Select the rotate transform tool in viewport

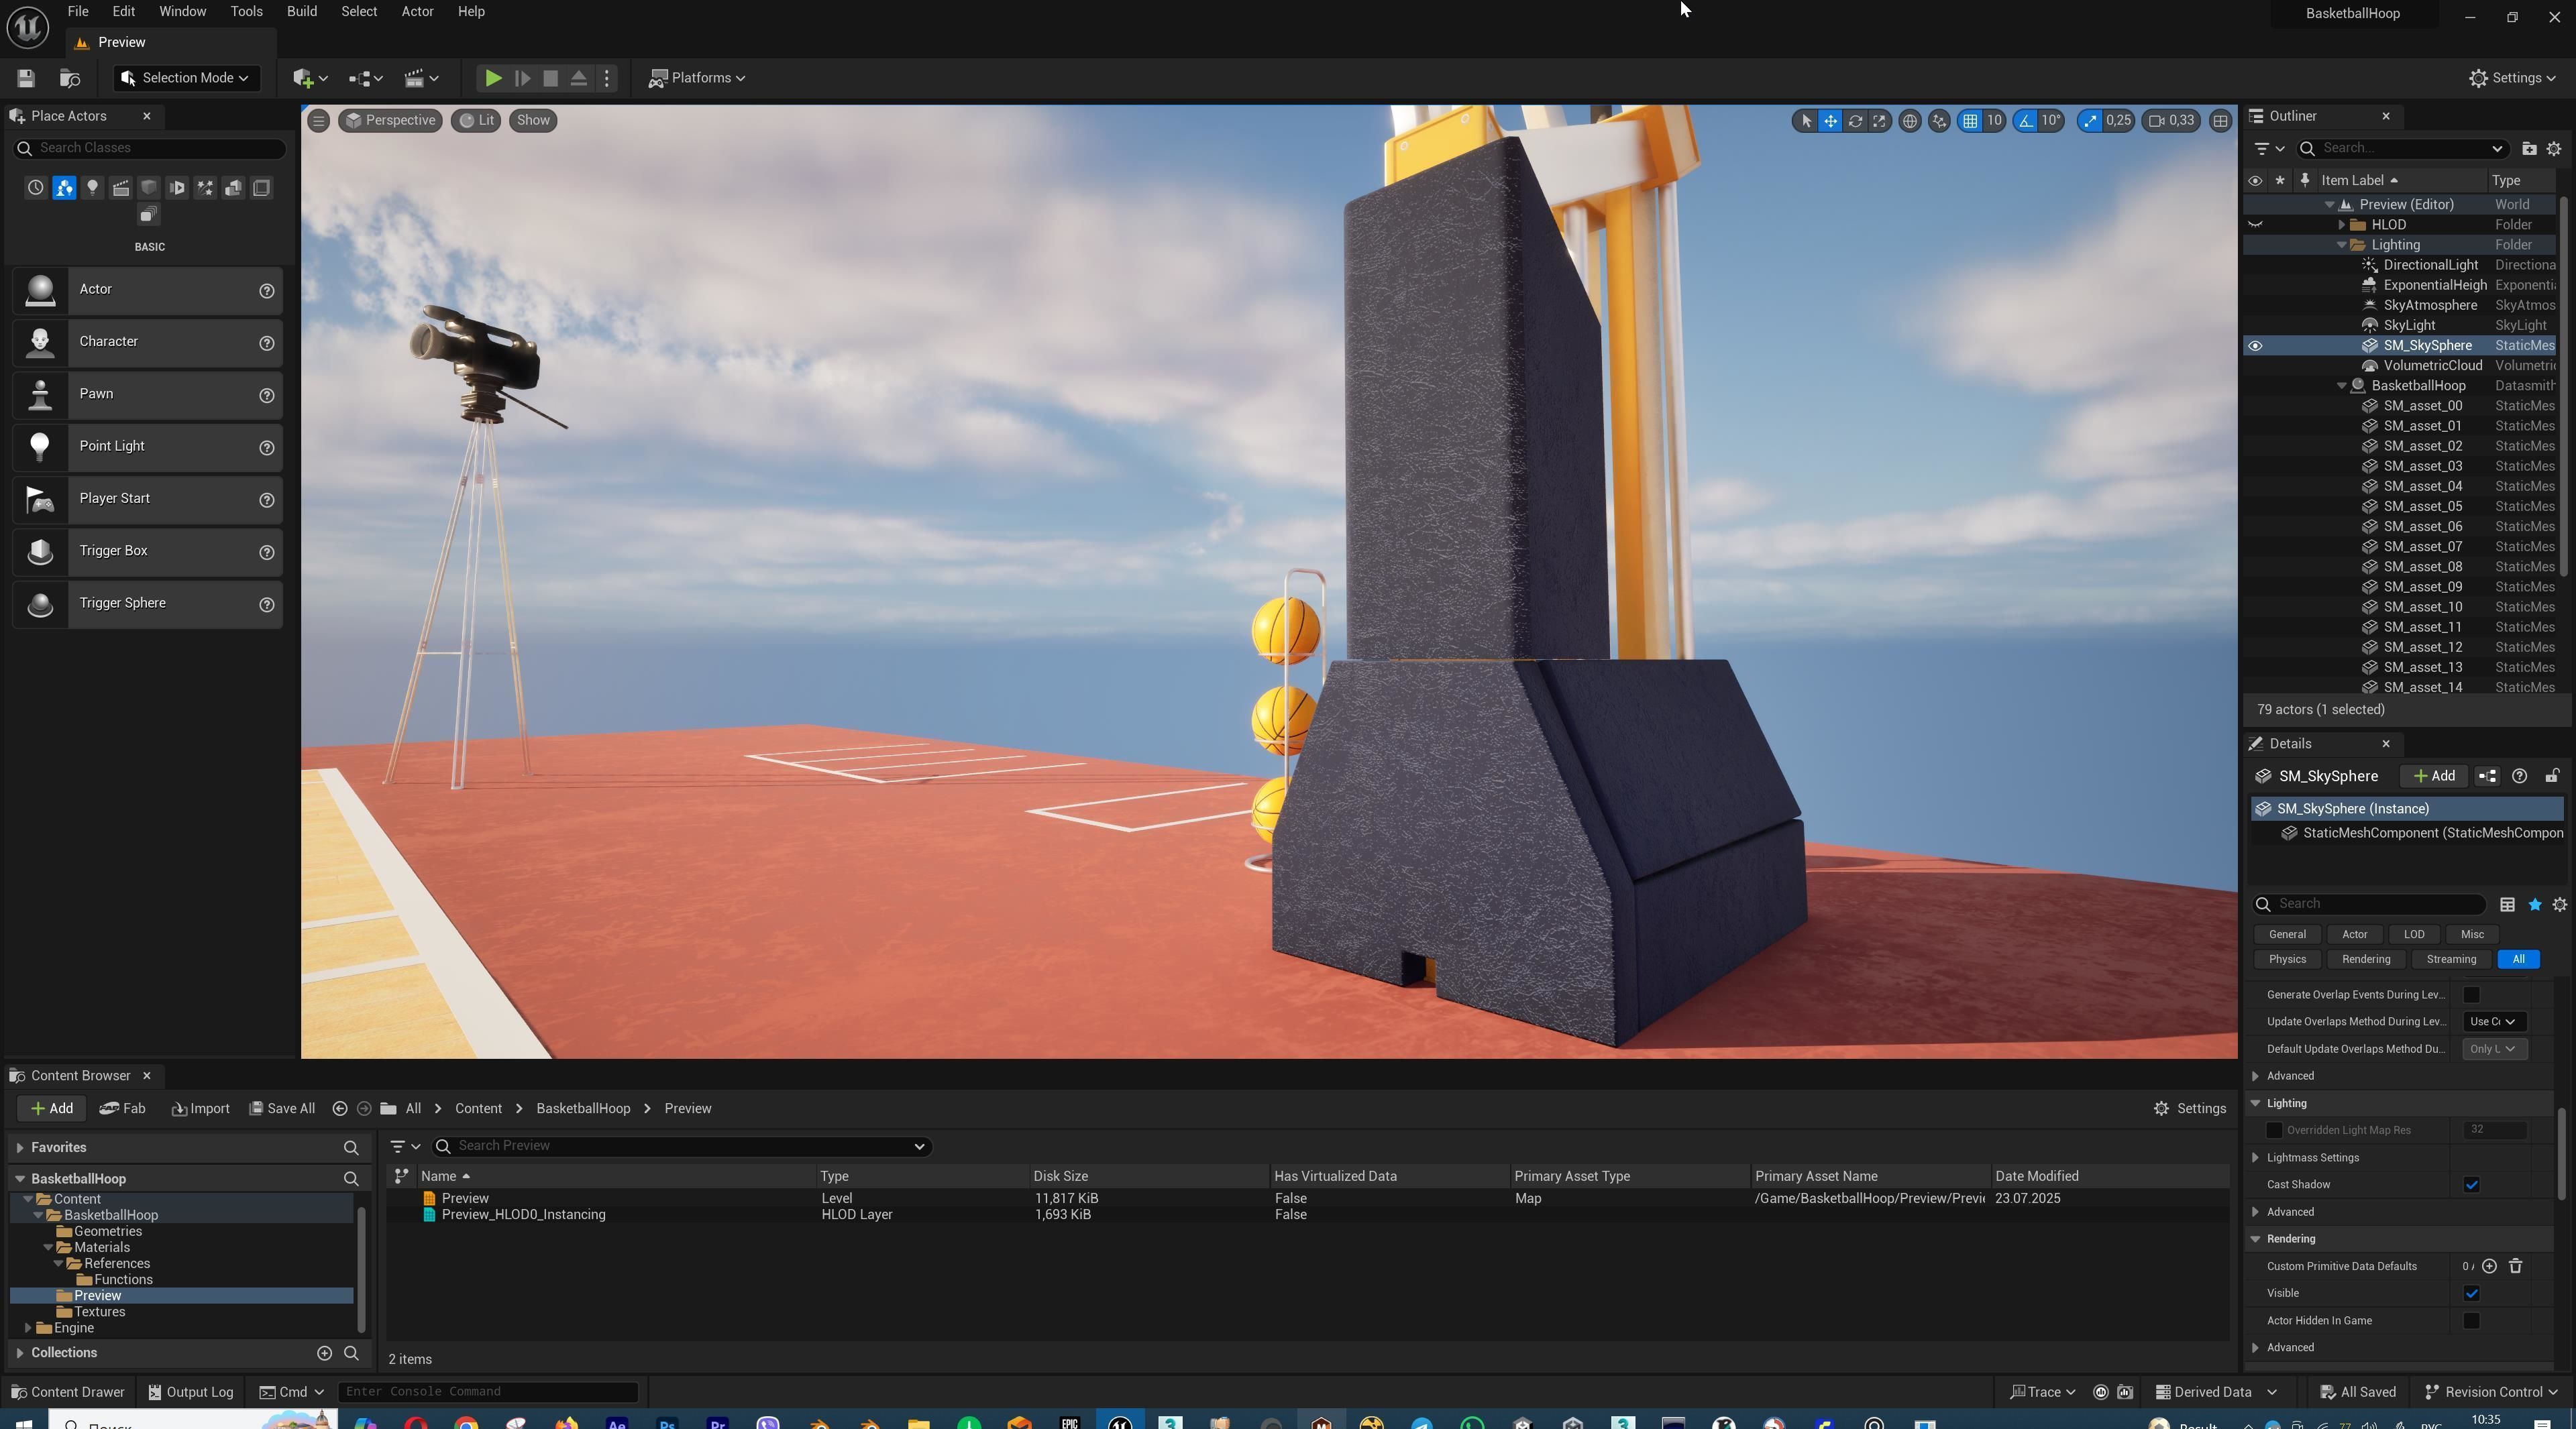(x=1855, y=121)
